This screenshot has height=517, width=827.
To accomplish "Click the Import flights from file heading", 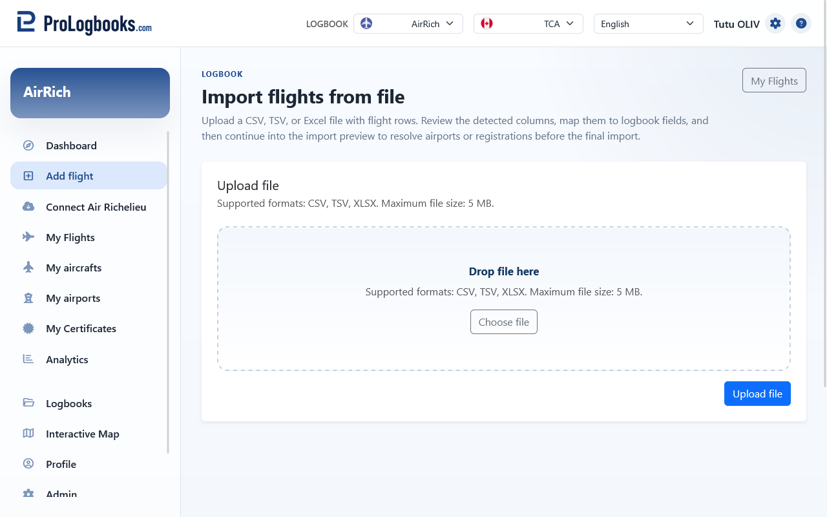I will (x=303, y=97).
